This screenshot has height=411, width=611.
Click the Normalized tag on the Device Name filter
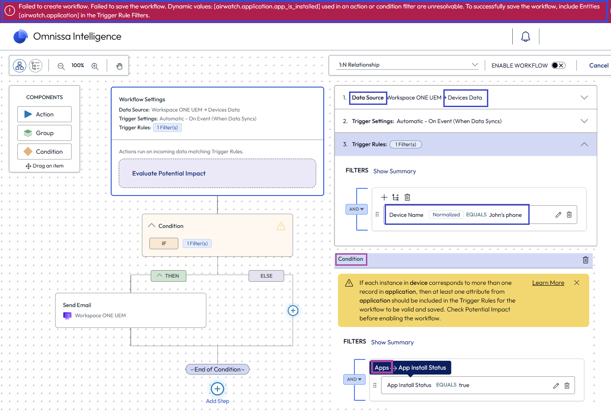point(446,215)
